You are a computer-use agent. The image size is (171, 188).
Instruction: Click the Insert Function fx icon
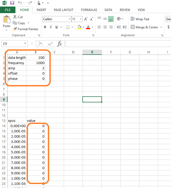[x=59, y=44]
